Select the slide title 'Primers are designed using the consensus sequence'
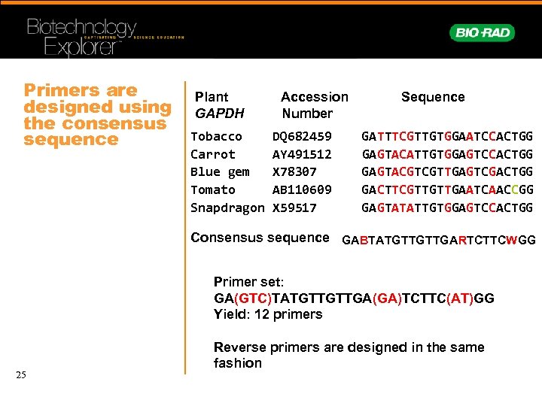This screenshot has width=542, height=406. tap(97, 115)
